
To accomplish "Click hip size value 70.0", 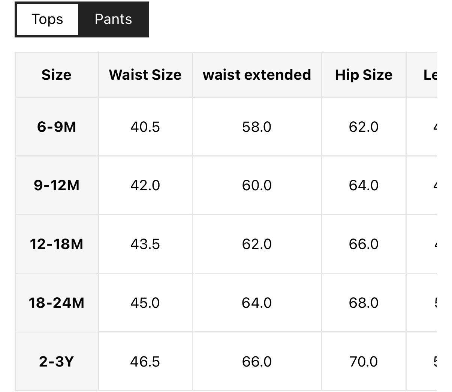I will tap(364, 361).
